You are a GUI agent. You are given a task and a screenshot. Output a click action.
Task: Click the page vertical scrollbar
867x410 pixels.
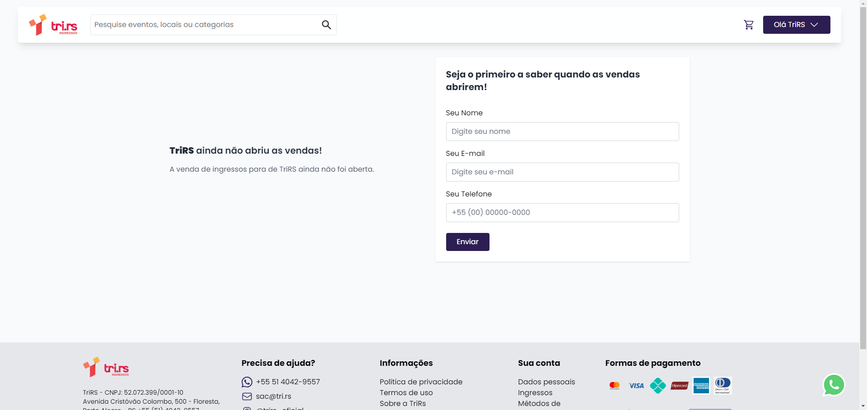(x=863, y=178)
